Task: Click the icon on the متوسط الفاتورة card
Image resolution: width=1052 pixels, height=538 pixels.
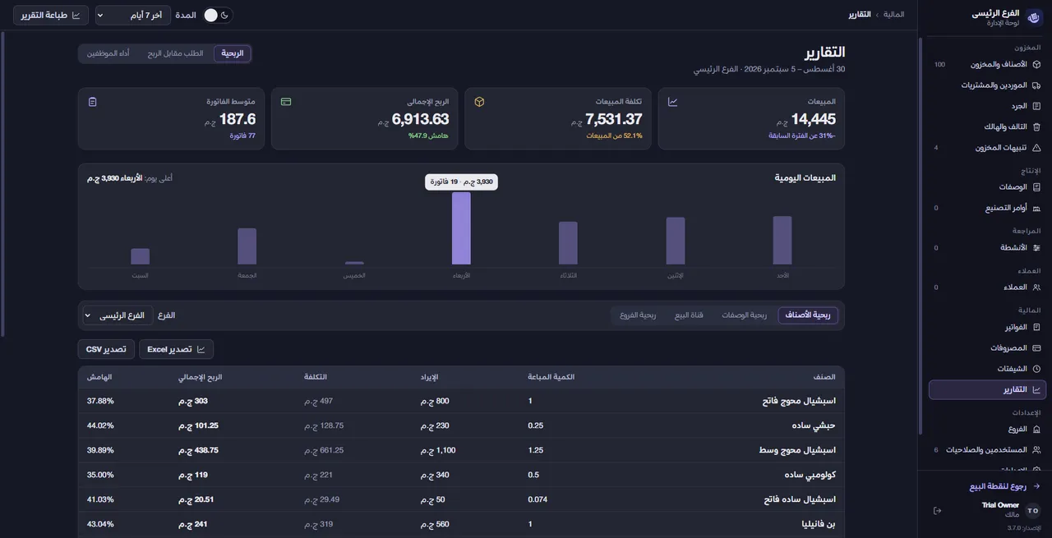Action: pyautogui.click(x=92, y=102)
